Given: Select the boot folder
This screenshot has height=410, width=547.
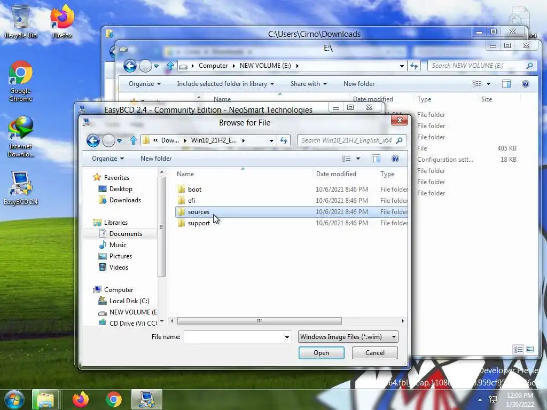Looking at the screenshot, I should [x=291, y=190].
